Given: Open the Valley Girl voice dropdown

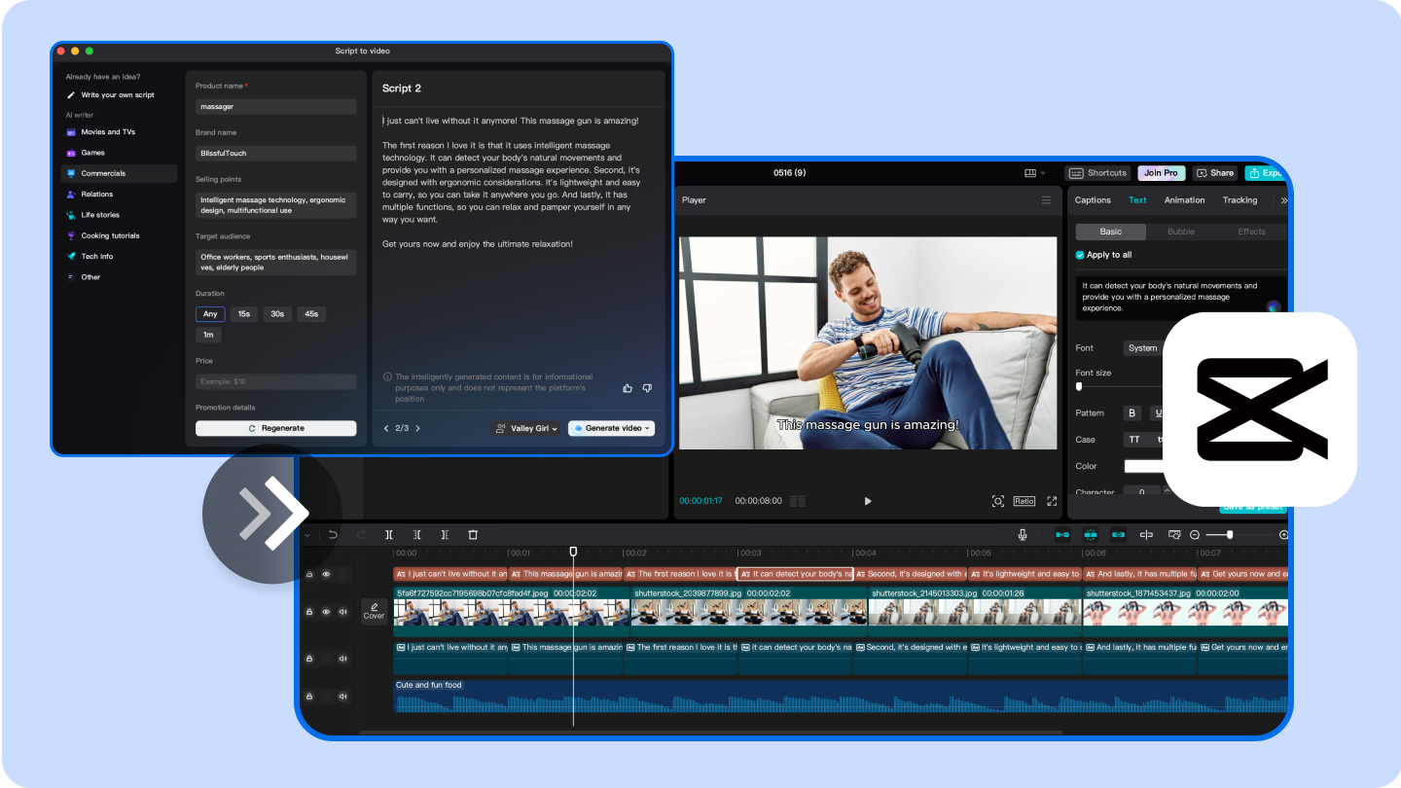Looking at the screenshot, I should pyautogui.click(x=526, y=428).
